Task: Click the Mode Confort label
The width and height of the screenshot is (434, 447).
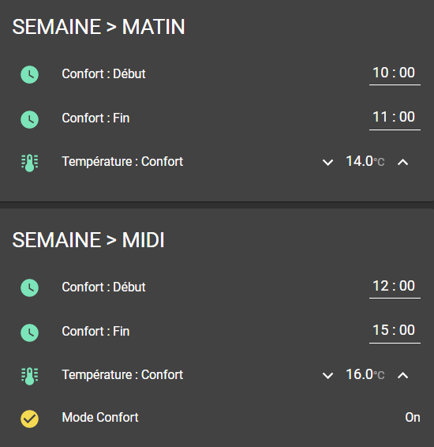Action: coord(100,417)
